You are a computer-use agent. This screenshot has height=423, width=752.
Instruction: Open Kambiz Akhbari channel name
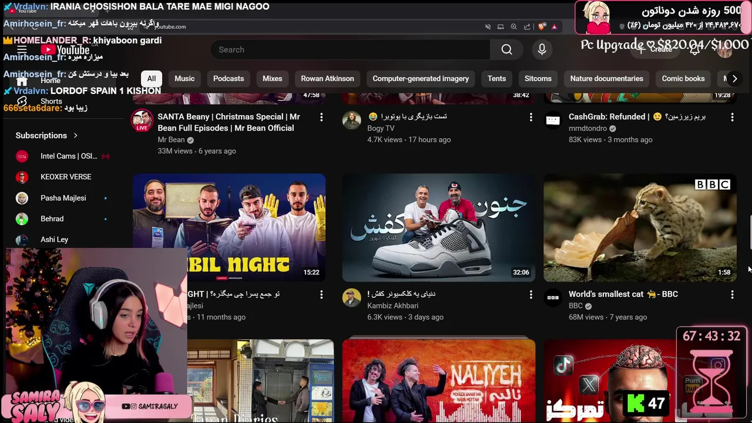tap(392, 305)
